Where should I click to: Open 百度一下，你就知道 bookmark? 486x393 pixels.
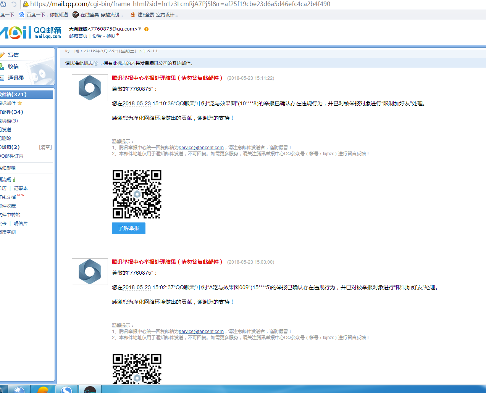click(x=44, y=15)
